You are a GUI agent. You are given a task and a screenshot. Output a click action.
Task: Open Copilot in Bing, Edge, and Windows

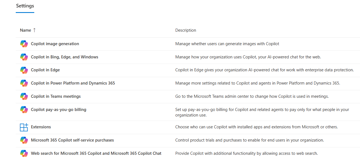tap(65, 57)
